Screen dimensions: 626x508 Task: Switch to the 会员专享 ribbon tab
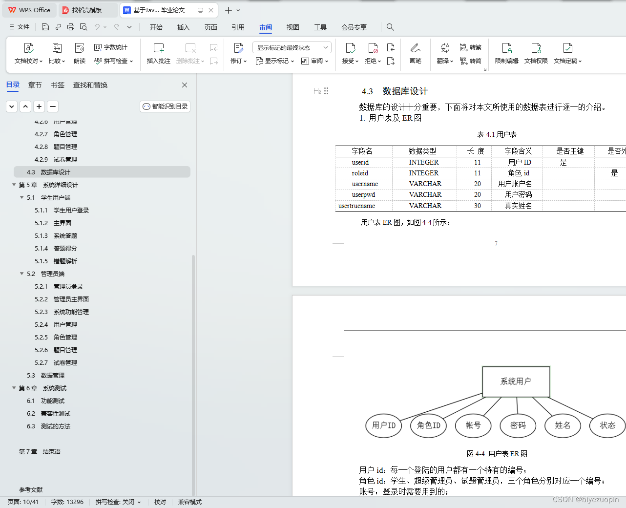[x=354, y=27]
